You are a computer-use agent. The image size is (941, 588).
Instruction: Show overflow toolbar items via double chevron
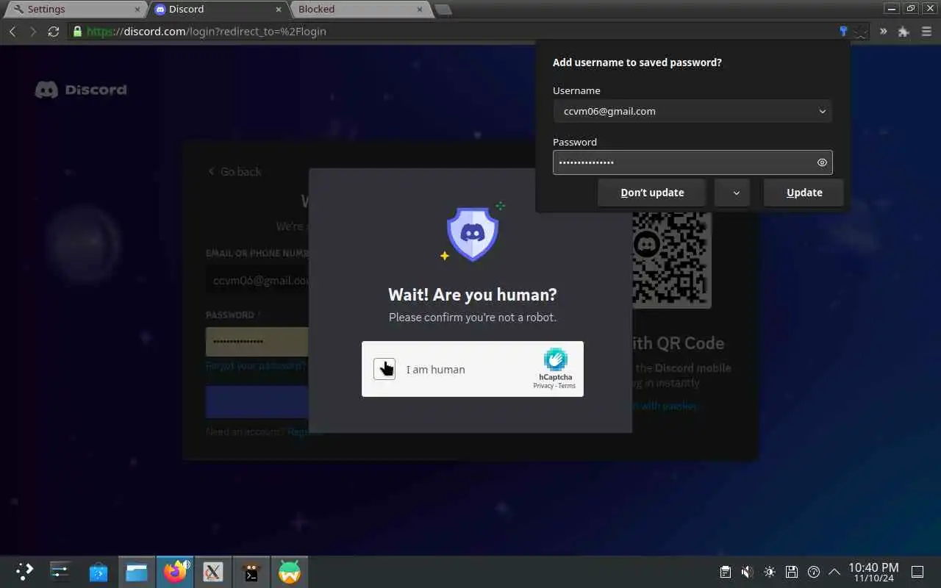point(884,32)
